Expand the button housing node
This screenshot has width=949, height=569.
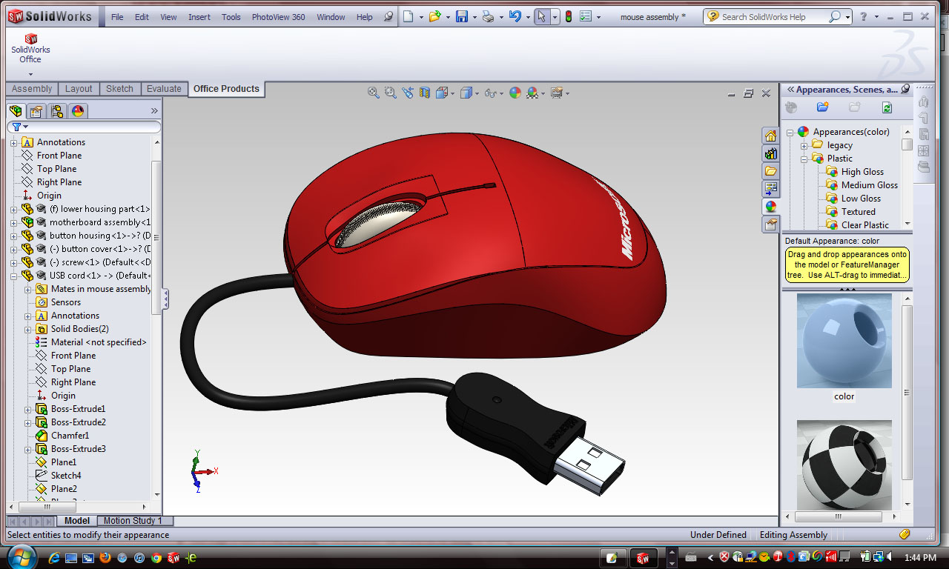(14, 236)
